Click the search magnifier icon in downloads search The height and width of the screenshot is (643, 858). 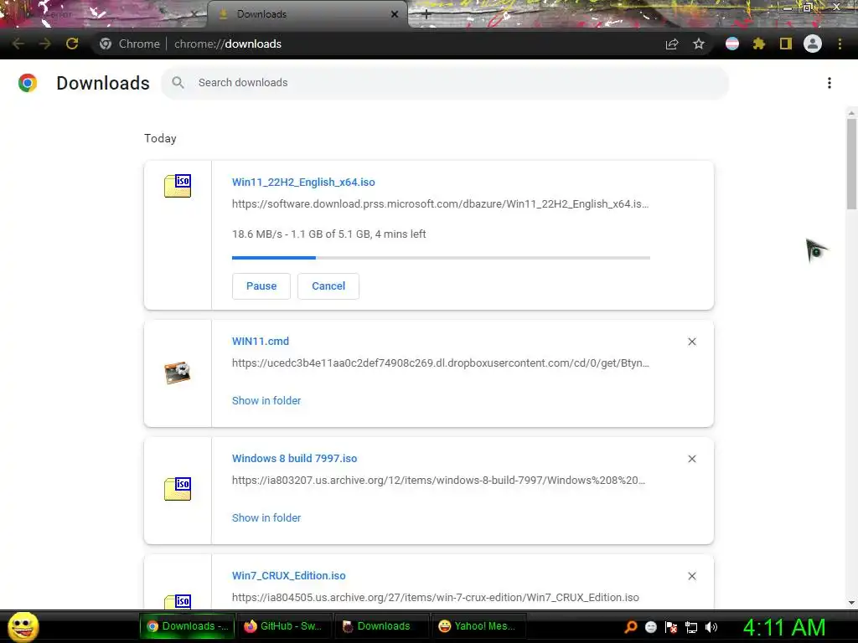pos(178,83)
